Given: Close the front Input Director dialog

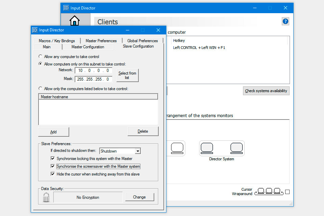Looking at the screenshot, I should click(158, 30).
